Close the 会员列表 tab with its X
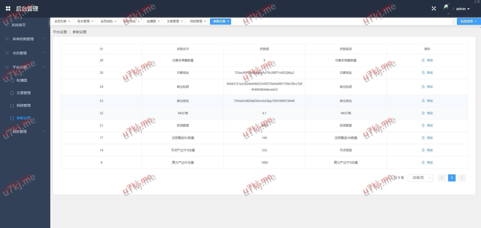The height and width of the screenshot is (228, 481). (69, 21)
